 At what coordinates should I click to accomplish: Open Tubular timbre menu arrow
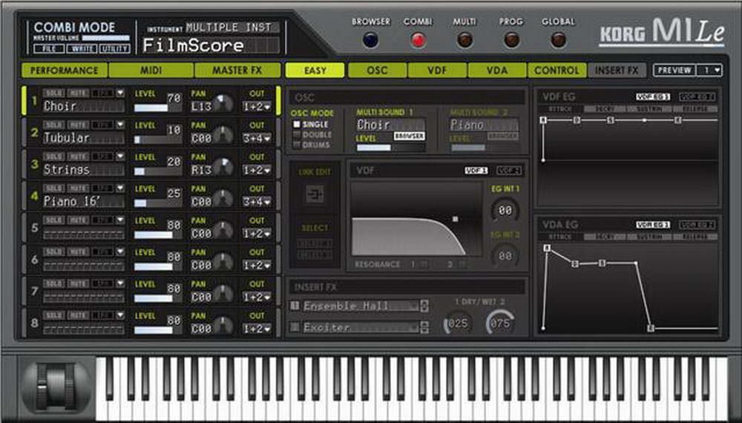[x=120, y=125]
